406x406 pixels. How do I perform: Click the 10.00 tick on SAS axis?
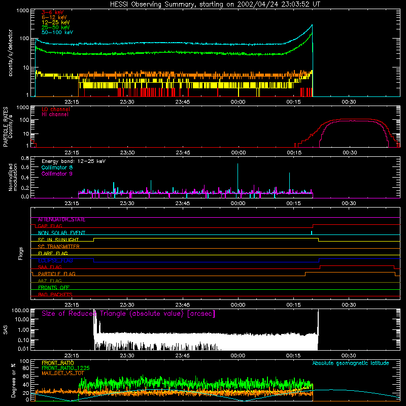pos(22,320)
